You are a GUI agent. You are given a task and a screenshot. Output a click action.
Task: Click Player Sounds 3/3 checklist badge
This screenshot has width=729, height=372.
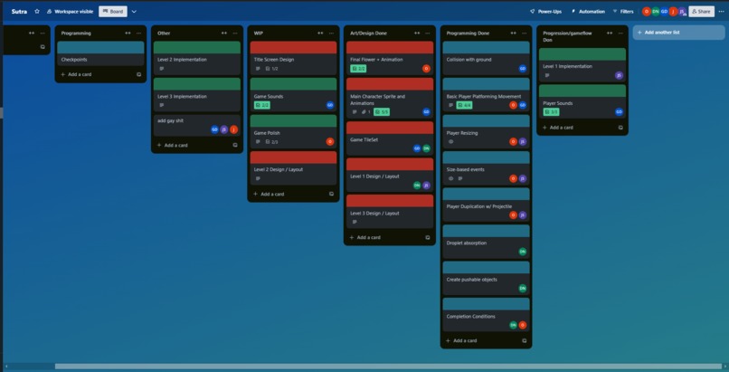click(x=551, y=111)
